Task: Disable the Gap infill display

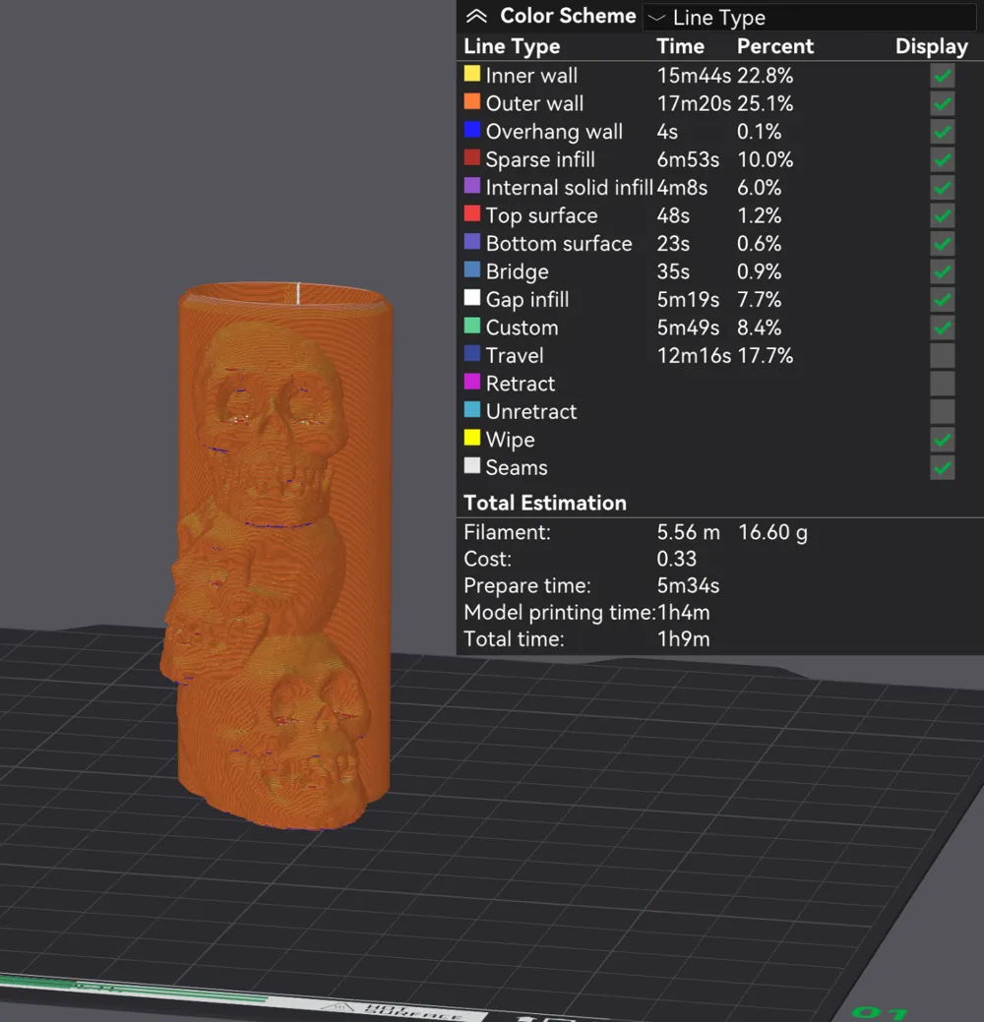Action: coord(941,299)
